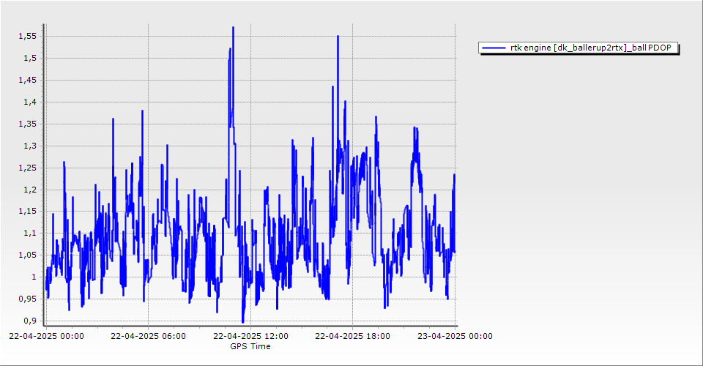703x366 pixels.
Task: Click the 1,3 y-axis value
Action: [29, 146]
